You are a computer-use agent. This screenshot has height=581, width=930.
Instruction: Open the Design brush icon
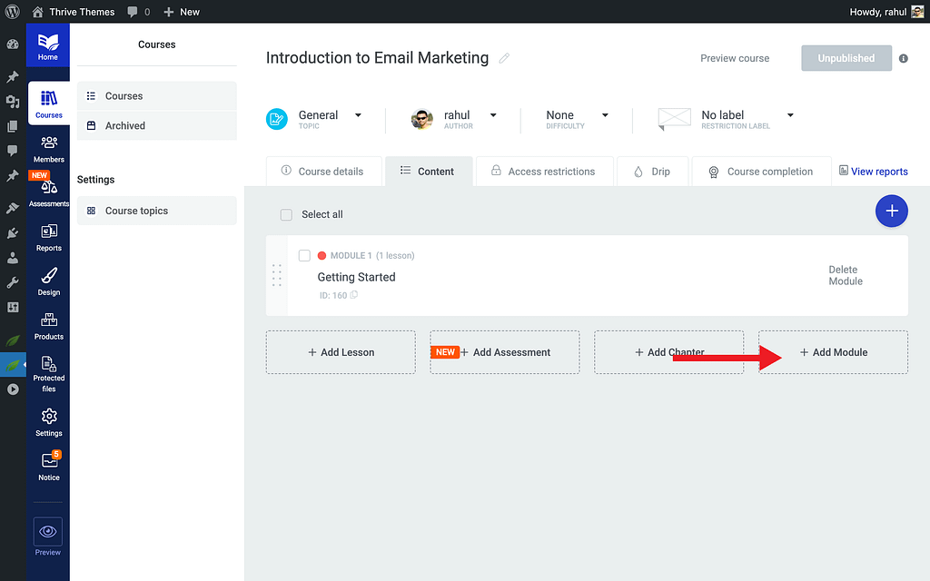click(x=49, y=281)
